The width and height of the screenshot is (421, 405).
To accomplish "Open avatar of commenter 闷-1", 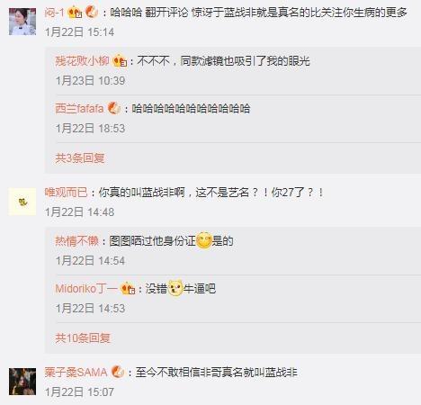I will (22, 22).
